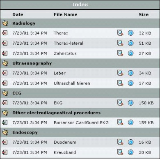Viewport: 160px width, 159px height.
Task: Click the info icon for Thorax-lateral
Action: pos(130,43)
